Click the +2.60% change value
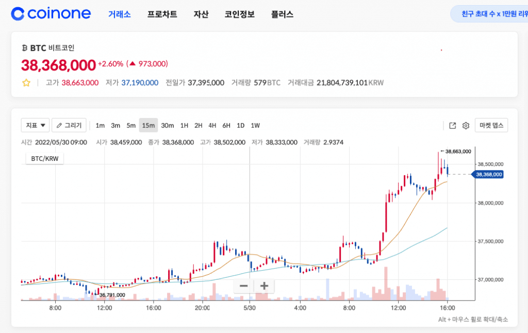Image resolution: width=528 pixels, height=333 pixels. tap(110, 64)
